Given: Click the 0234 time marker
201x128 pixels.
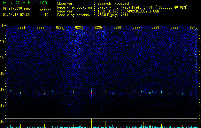Looking at the screenshot, I should click(x=79, y=28).
